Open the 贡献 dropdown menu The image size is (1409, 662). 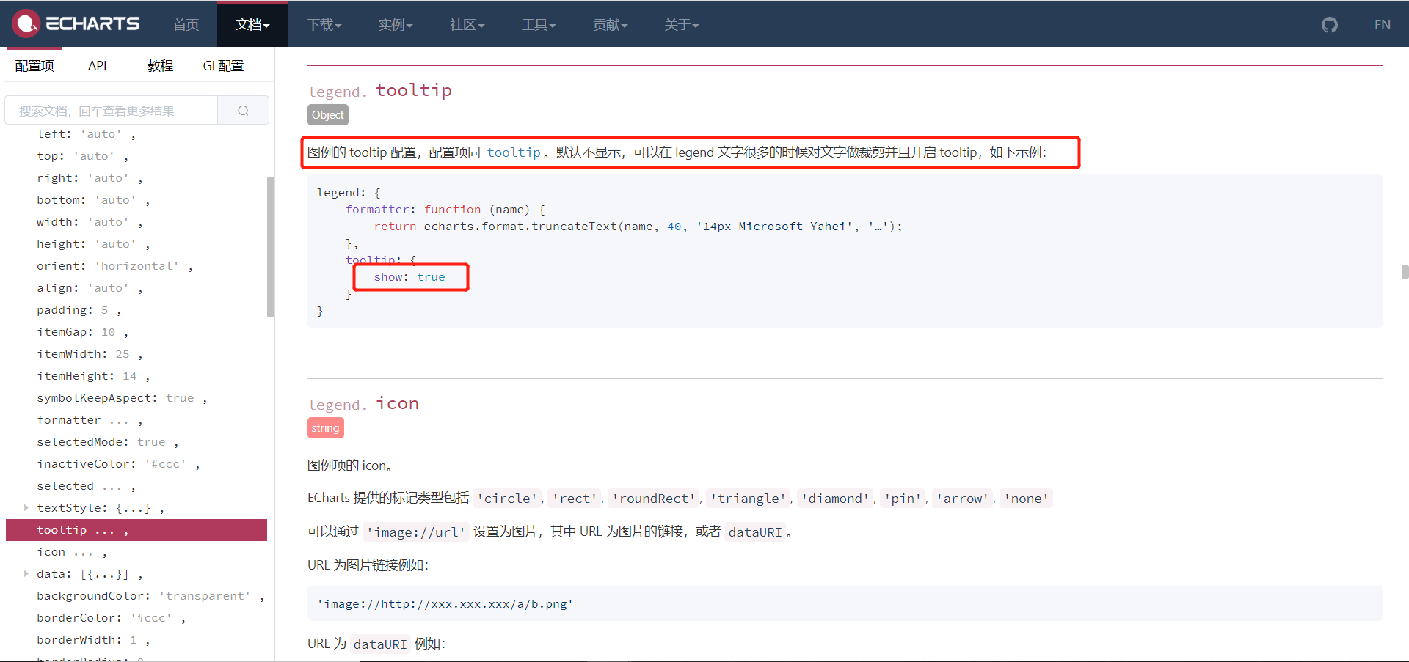611,25
